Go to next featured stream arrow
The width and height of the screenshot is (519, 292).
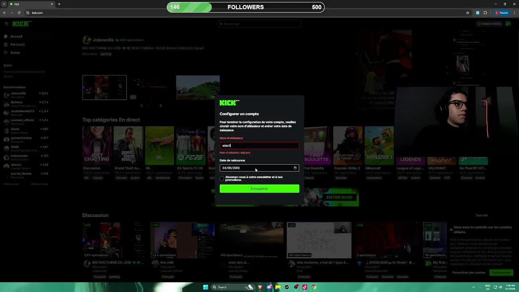(161, 105)
